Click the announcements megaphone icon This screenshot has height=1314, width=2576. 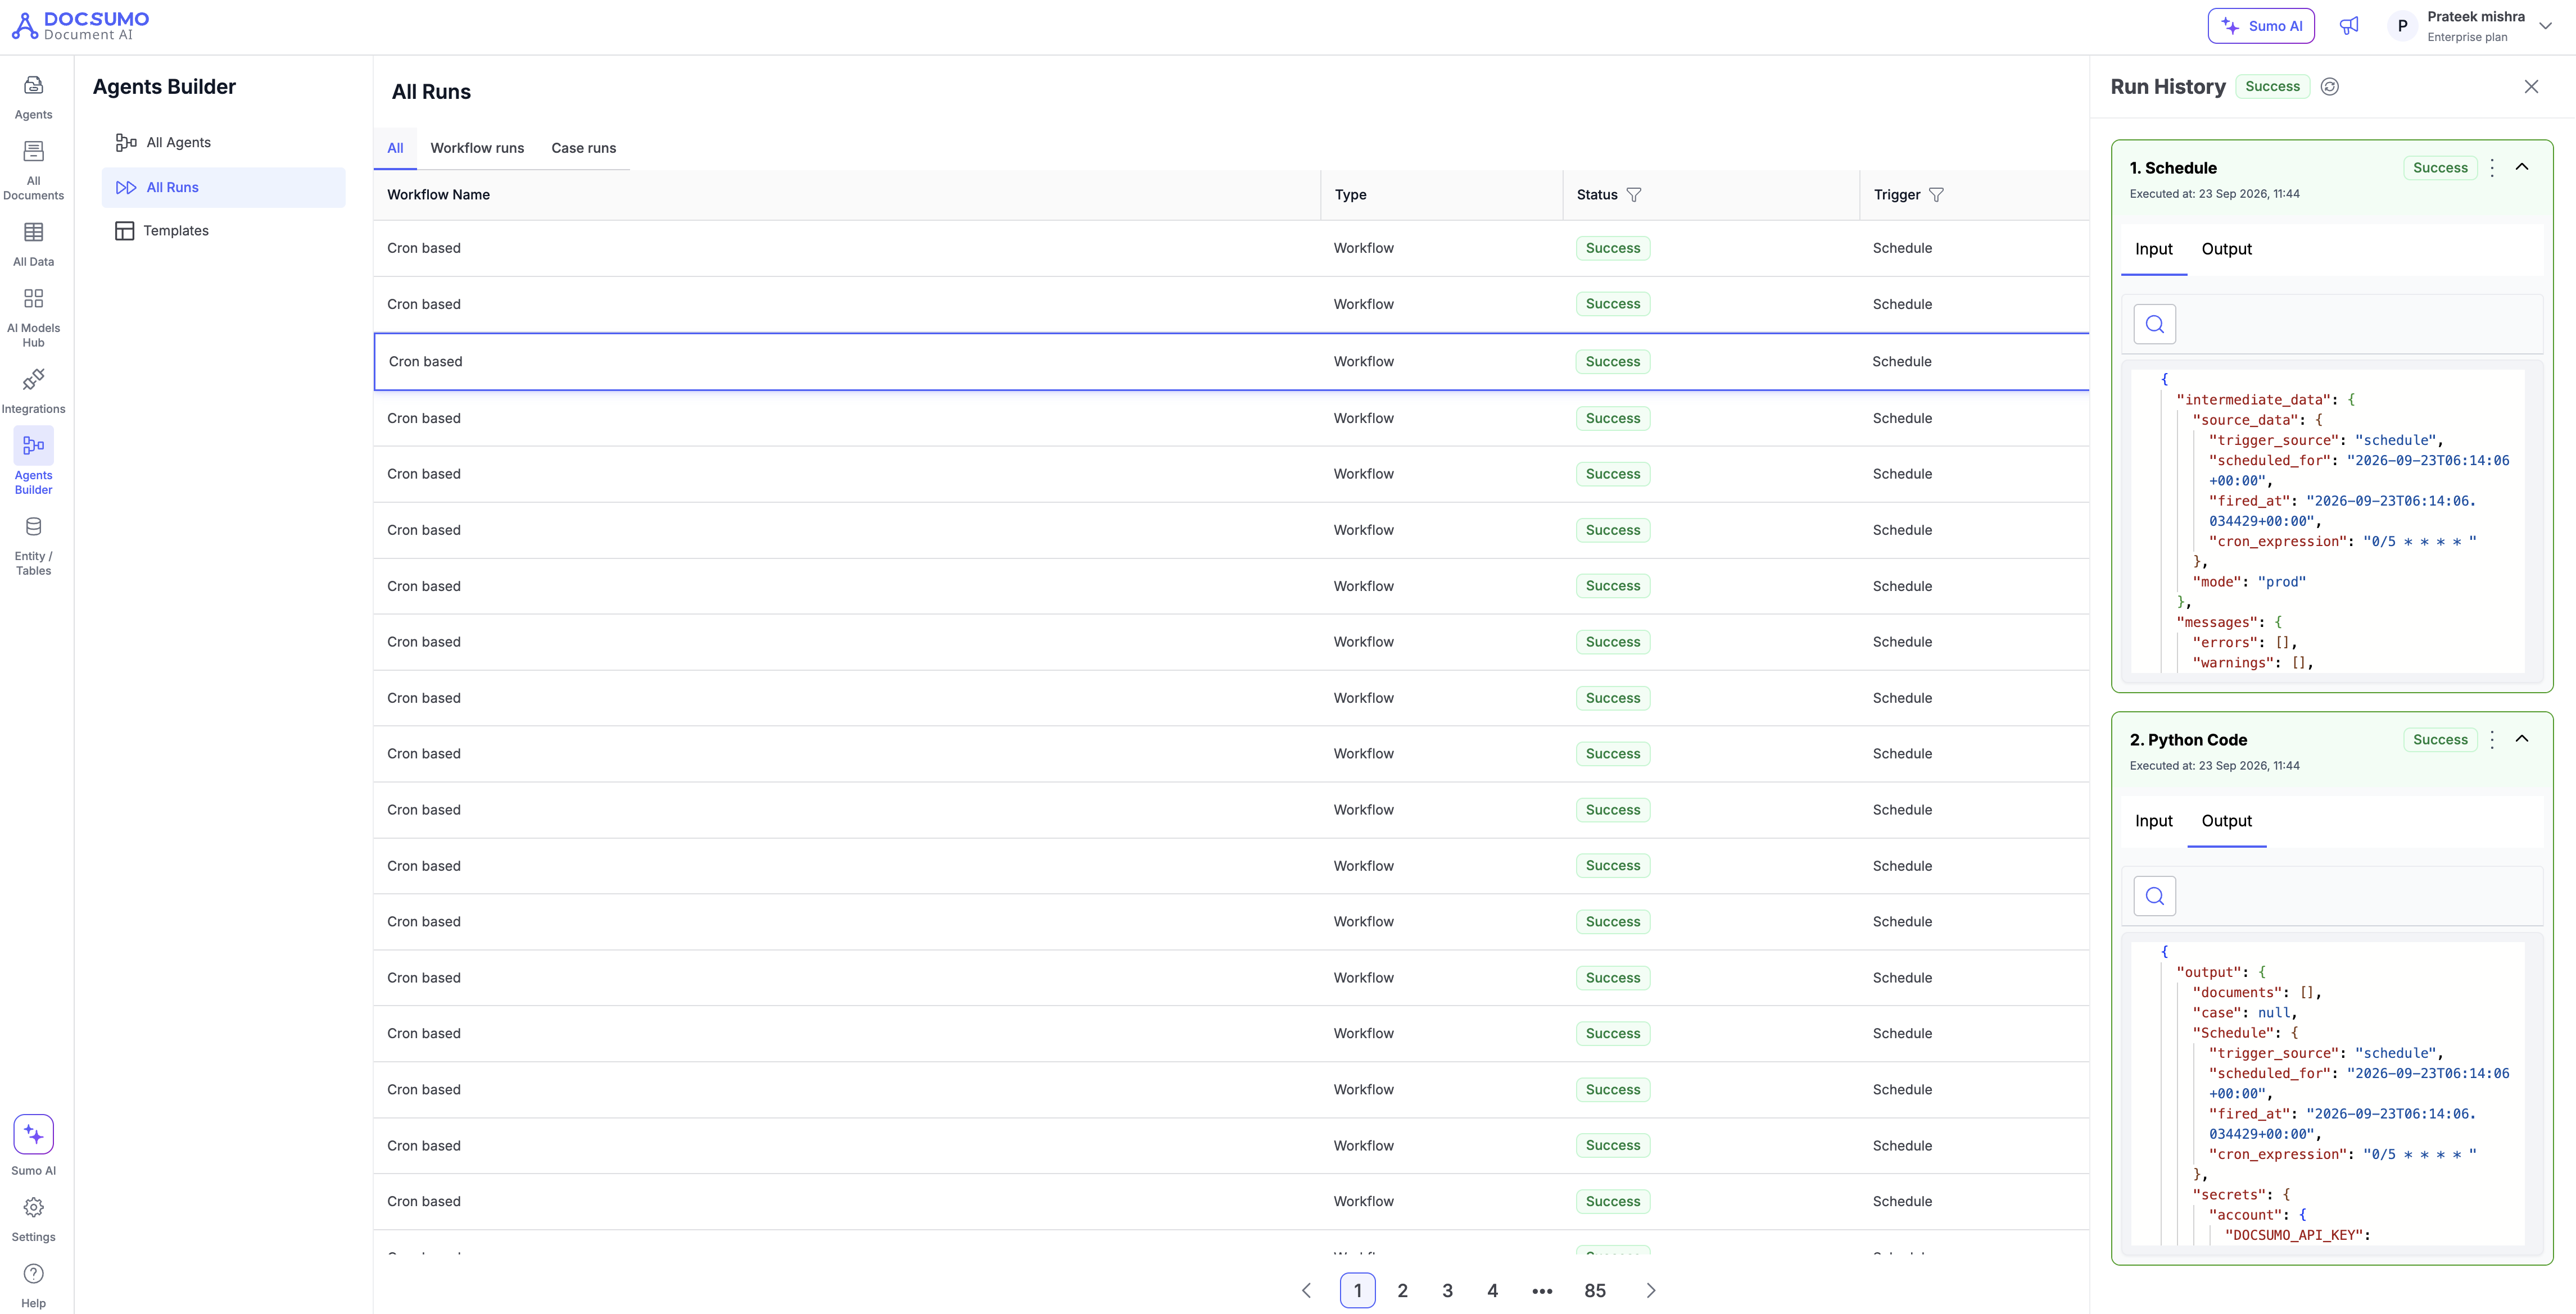tap(2349, 26)
